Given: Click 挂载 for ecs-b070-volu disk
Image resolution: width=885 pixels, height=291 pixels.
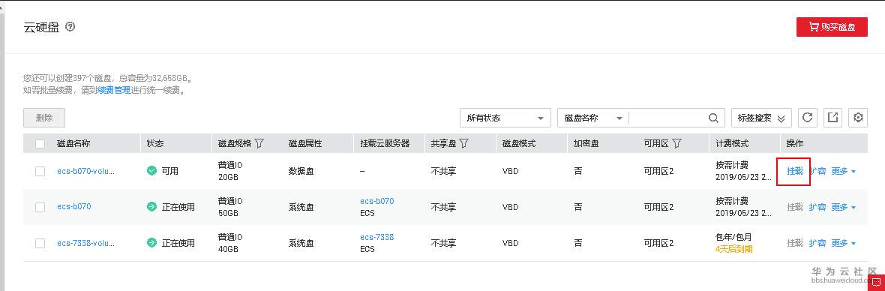Looking at the screenshot, I should point(795,171).
